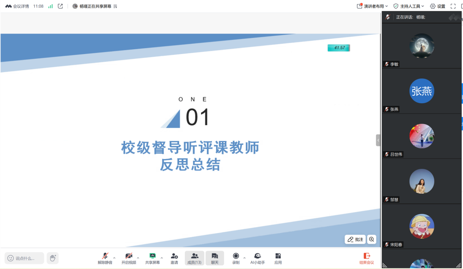This screenshot has height=269, width=463.
Task: Open the 演讲者布局 layout dropdown
Action: pos(372,6)
